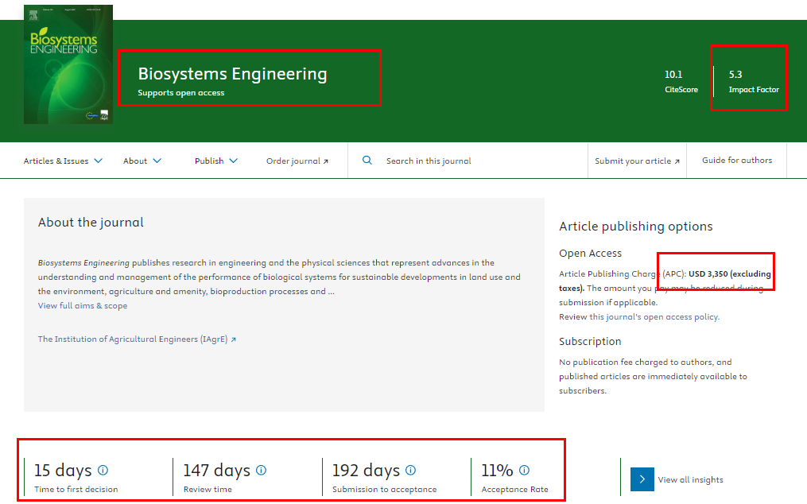Screen dimensions: 807x504
Task: Click the blue arrow icon beside View all insights
Action: point(642,479)
